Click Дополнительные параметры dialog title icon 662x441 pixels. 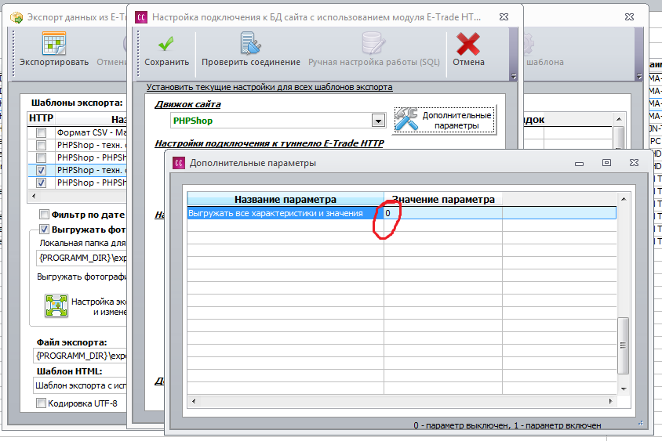[x=179, y=163]
